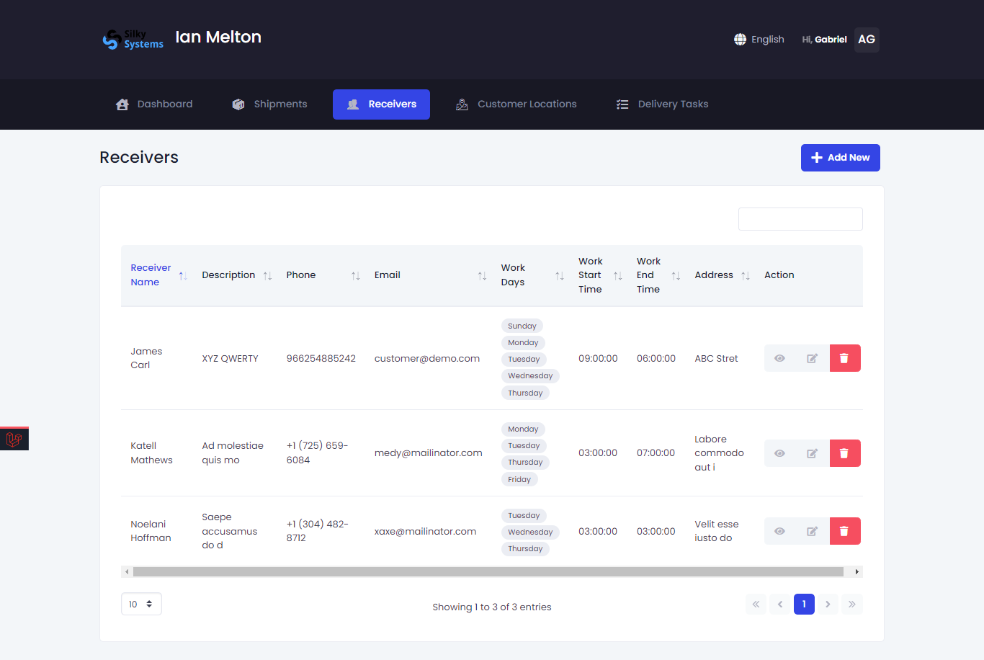This screenshot has height=660, width=984.
Task: Edit the James Carl receiver entry
Action: (x=812, y=358)
